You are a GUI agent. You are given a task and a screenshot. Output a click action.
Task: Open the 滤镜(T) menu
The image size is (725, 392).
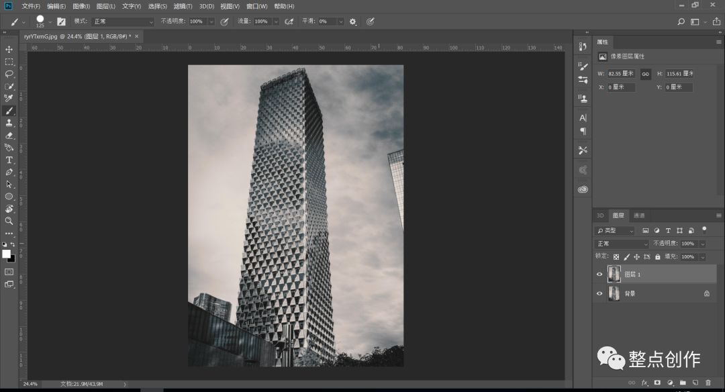[x=183, y=6]
